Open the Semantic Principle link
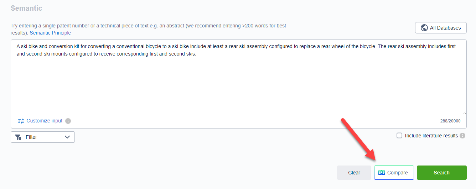 [50, 33]
